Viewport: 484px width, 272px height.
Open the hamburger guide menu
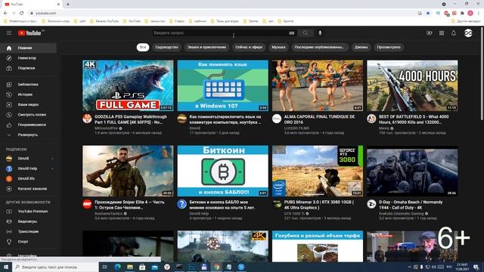(x=9, y=33)
